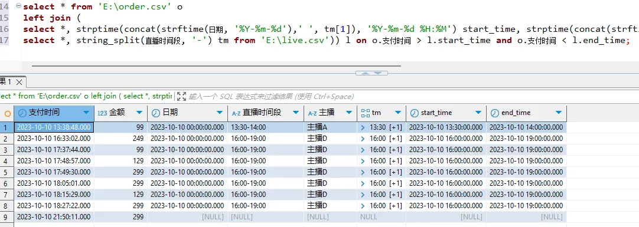Click the clock icon in 支付时间 header
The image size is (639, 227).
tap(22, 113)
